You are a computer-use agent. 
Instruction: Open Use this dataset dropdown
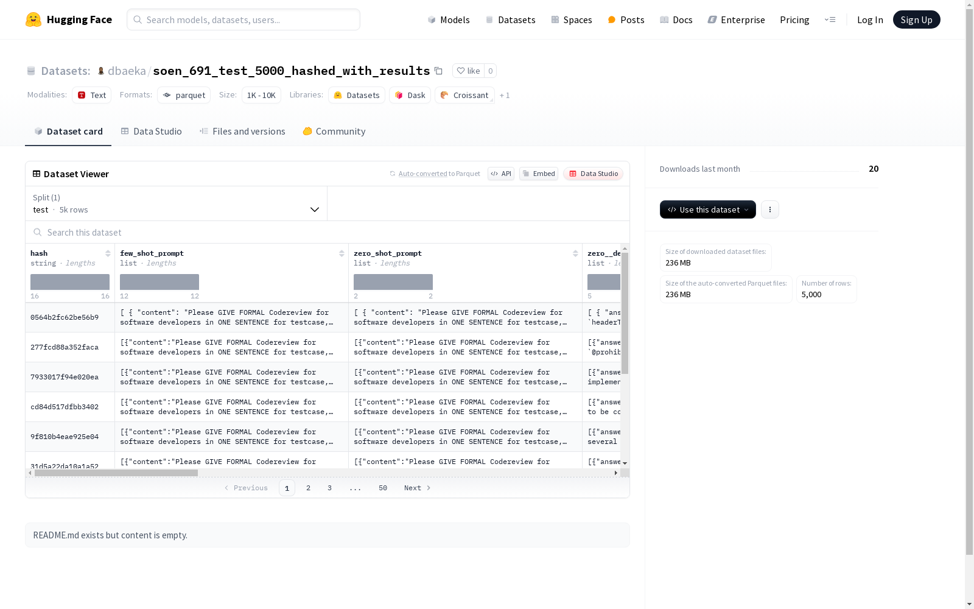point(708,209)
